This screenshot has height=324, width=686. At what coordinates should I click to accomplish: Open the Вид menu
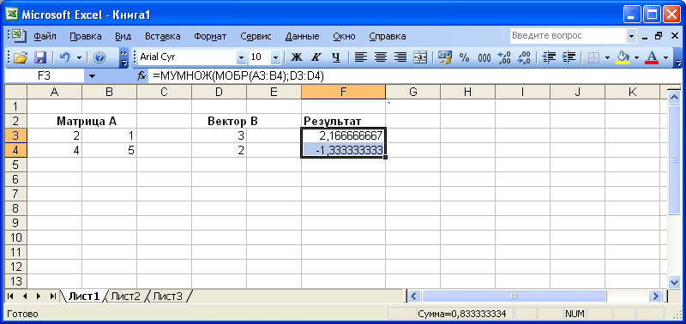coord(123,36)
